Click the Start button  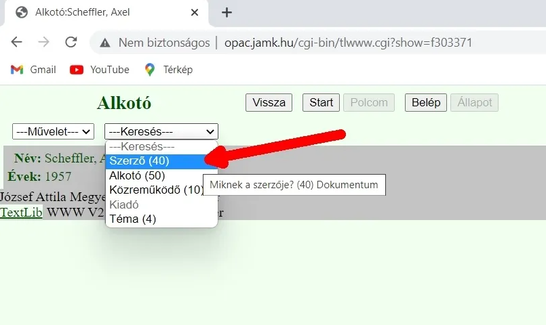point(321,103)
